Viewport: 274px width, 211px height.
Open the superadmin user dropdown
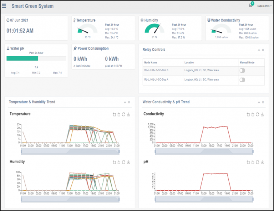point(264,6)
